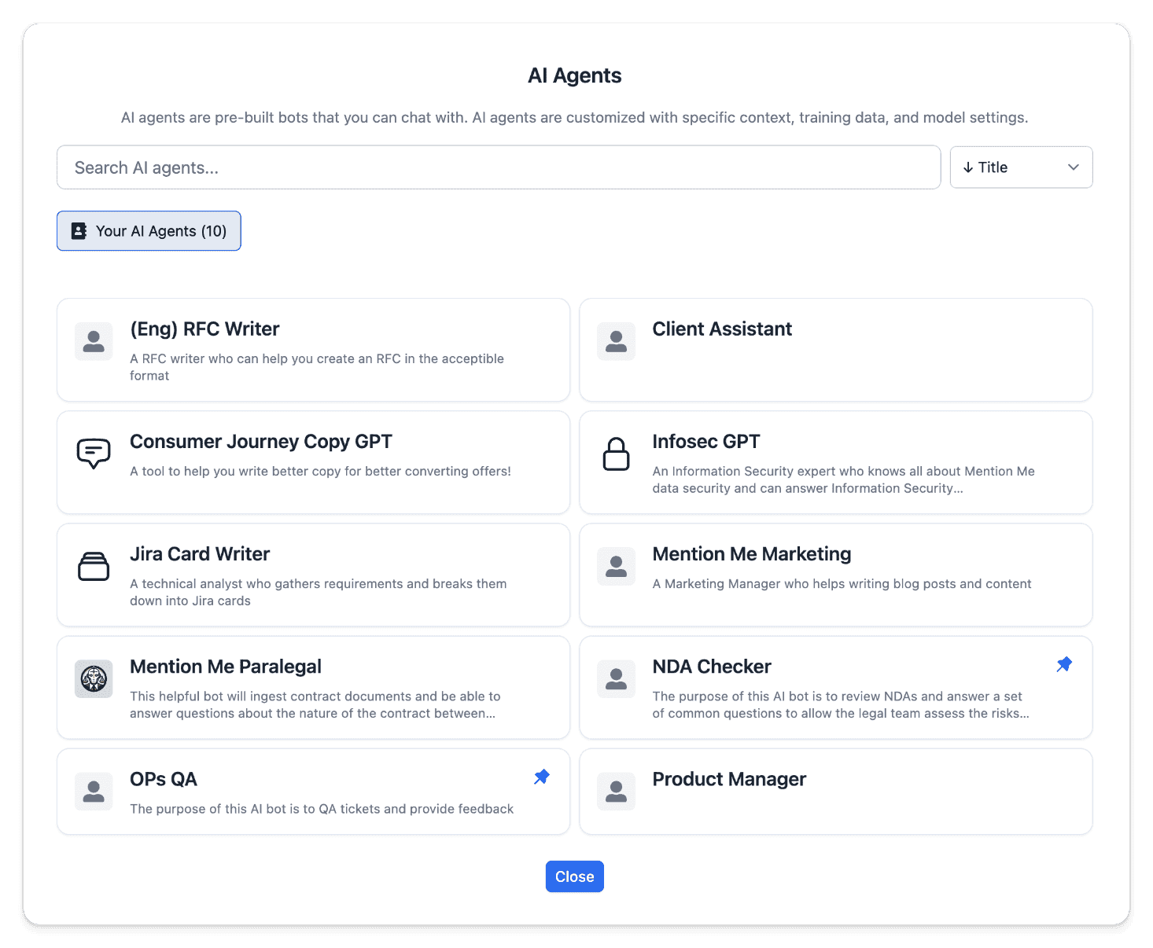Click the Infosec GPT padlock icon
This screenshot has height=948, width=1153.
point(616,454)
